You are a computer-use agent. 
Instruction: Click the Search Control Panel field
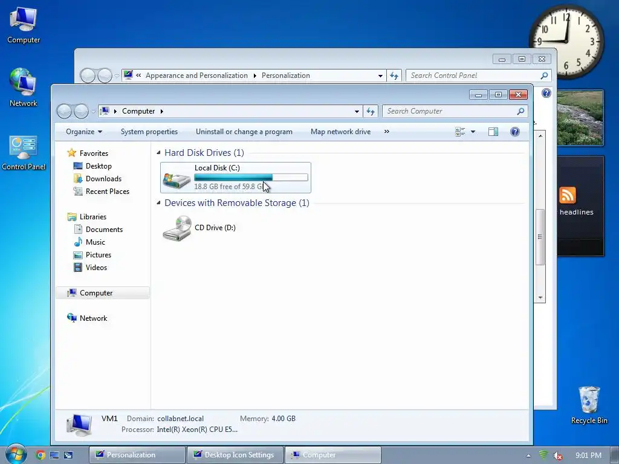[x=479, y=76]
